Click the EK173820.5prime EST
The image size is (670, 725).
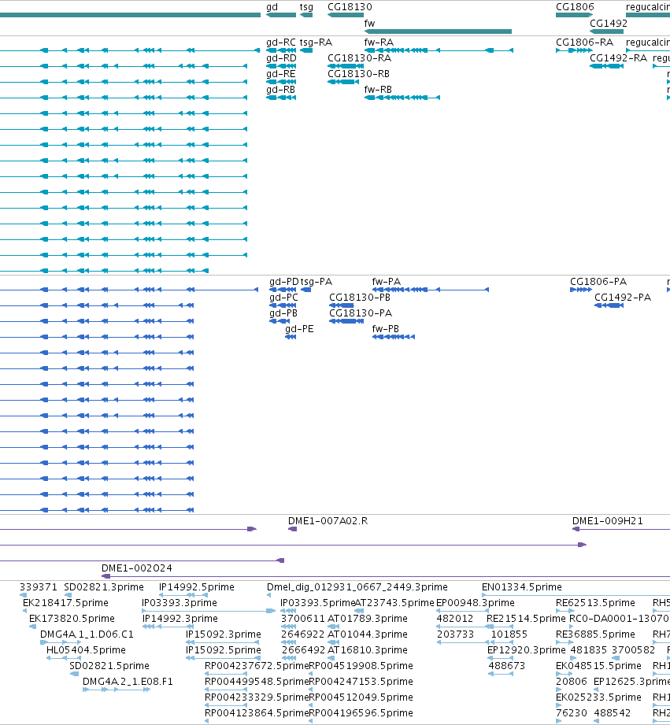pos(32,627)
